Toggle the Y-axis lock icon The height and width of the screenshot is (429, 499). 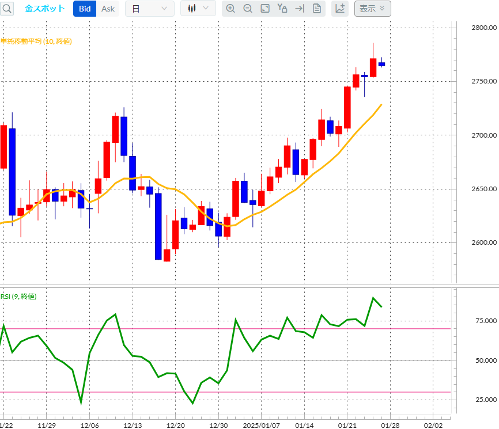coord(282,9)
